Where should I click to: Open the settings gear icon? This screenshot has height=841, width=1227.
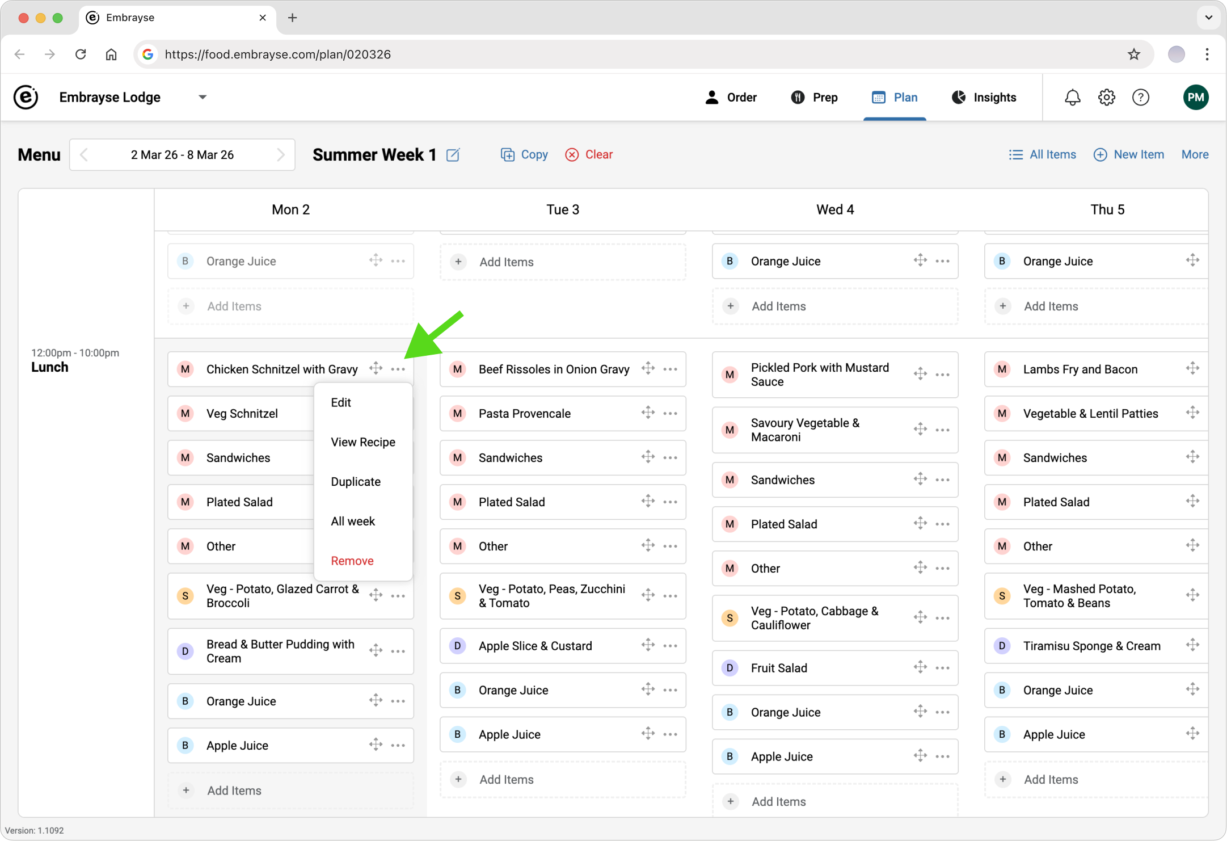pyautogui.click(x=1106, y=98)
